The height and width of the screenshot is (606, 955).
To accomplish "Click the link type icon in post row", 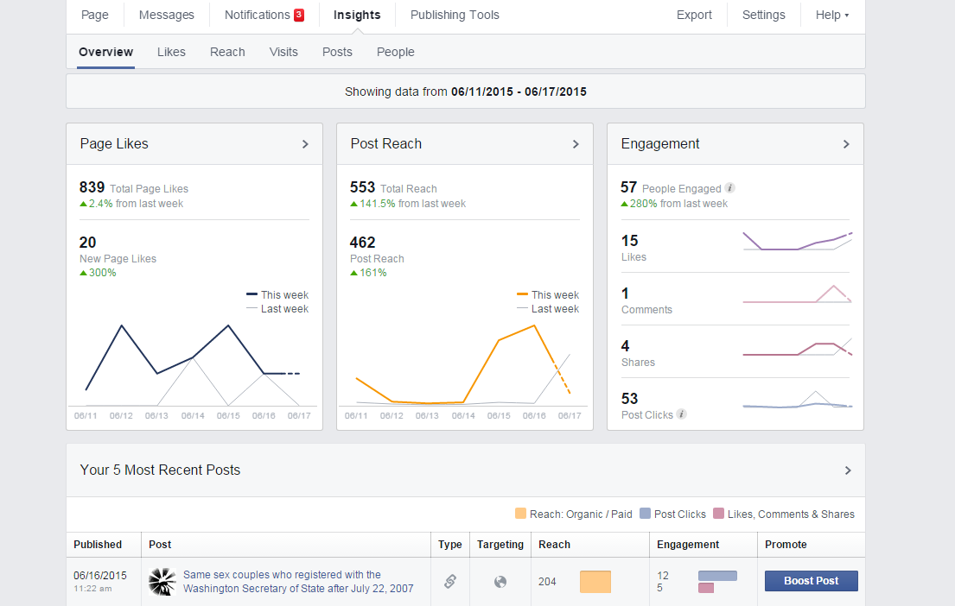I will point(450,582).
